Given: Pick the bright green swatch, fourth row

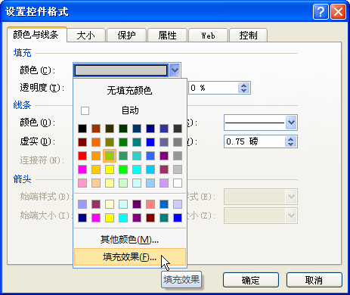Looking at the screenshot, I should (x=123, y=169).
